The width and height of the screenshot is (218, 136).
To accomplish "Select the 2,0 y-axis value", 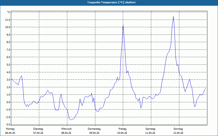I will point(8,87).
